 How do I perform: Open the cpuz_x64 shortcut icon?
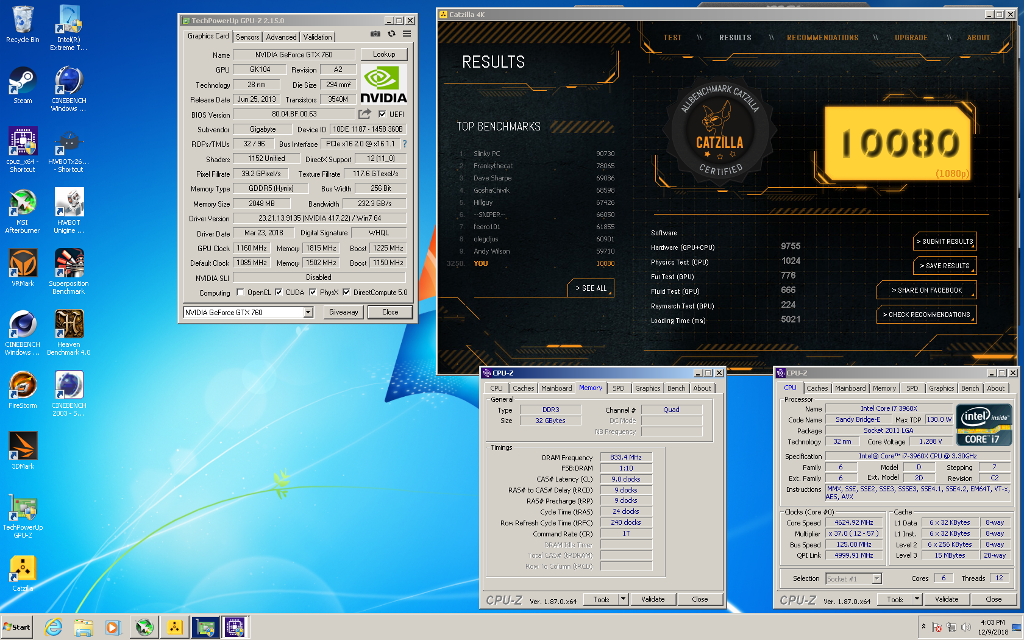point(23,150)
